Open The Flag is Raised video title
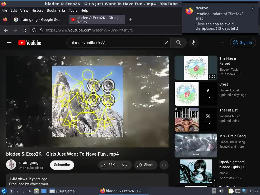This screenshot has height=195, width=260. click(228, 61)
